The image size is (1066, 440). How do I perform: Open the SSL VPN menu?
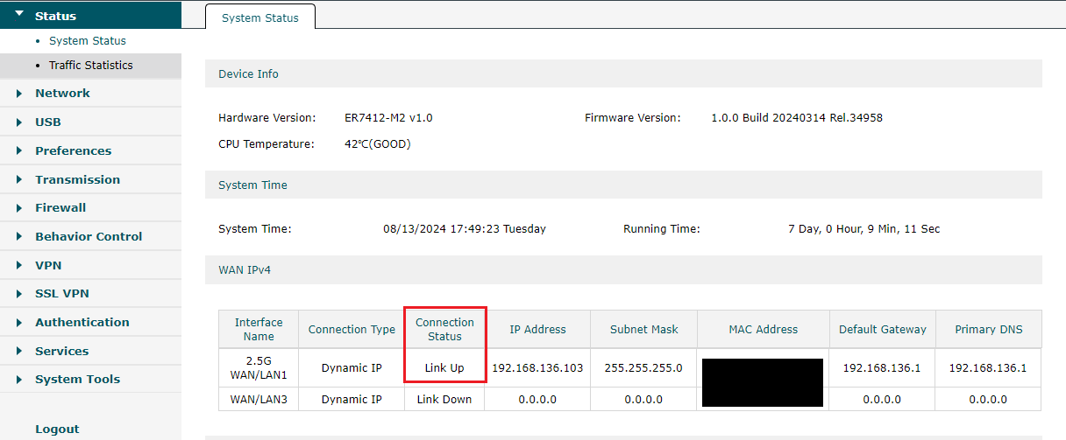(x=61, y=294)
